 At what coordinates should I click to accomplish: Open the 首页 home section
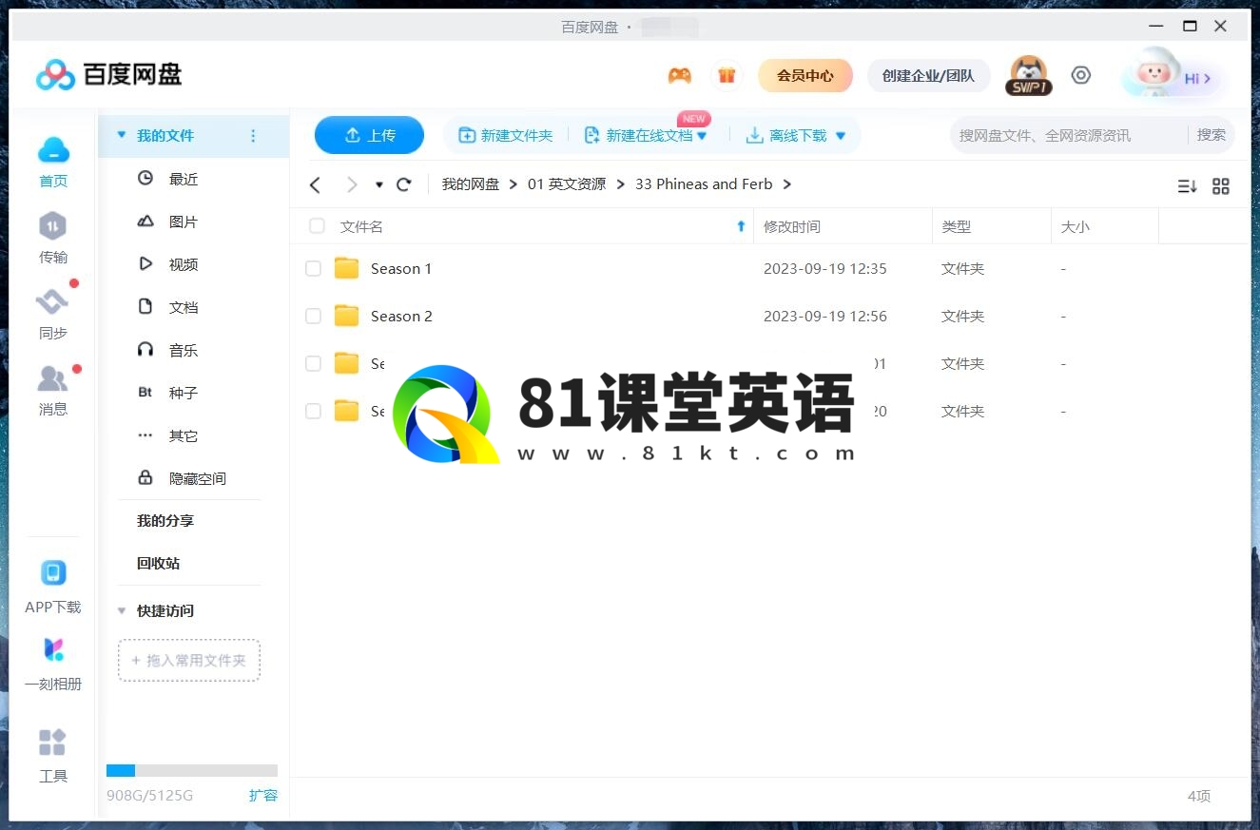pyautogui.click(x=53, y=162)
